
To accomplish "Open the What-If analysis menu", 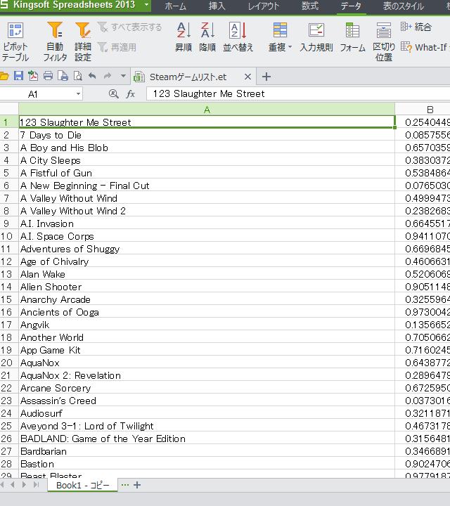I will coord(425,48).
